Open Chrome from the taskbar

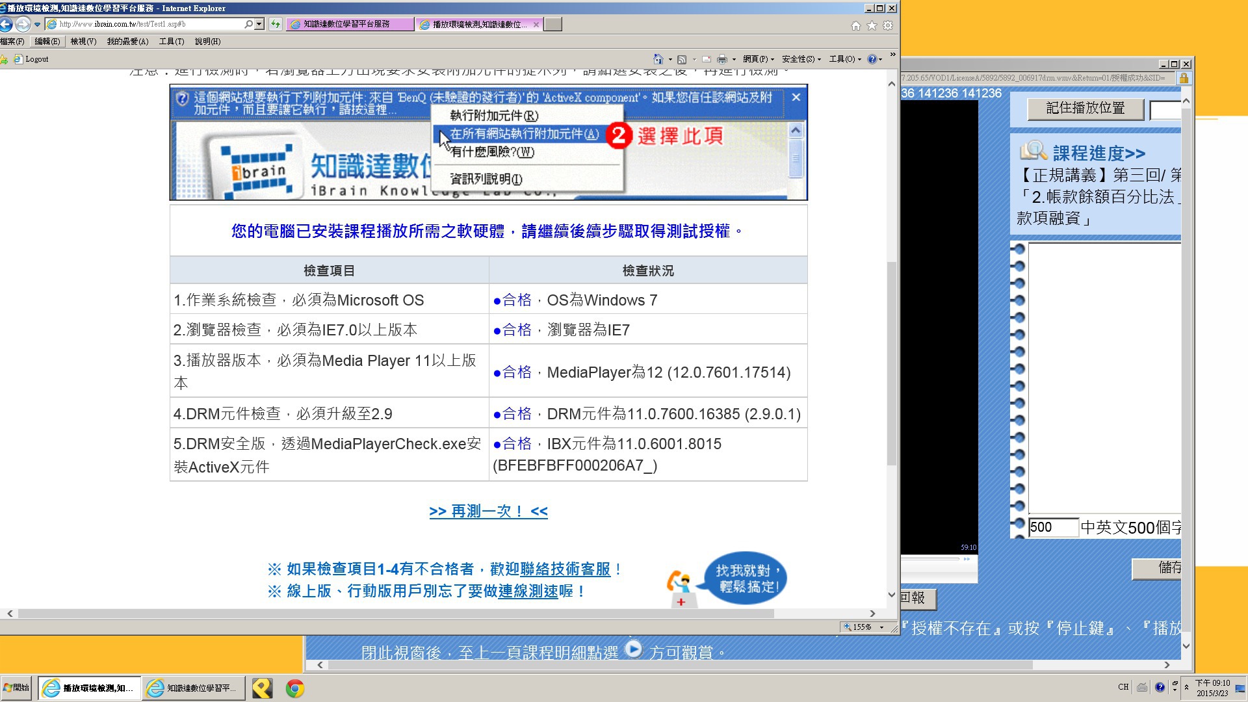pos(294,688)
